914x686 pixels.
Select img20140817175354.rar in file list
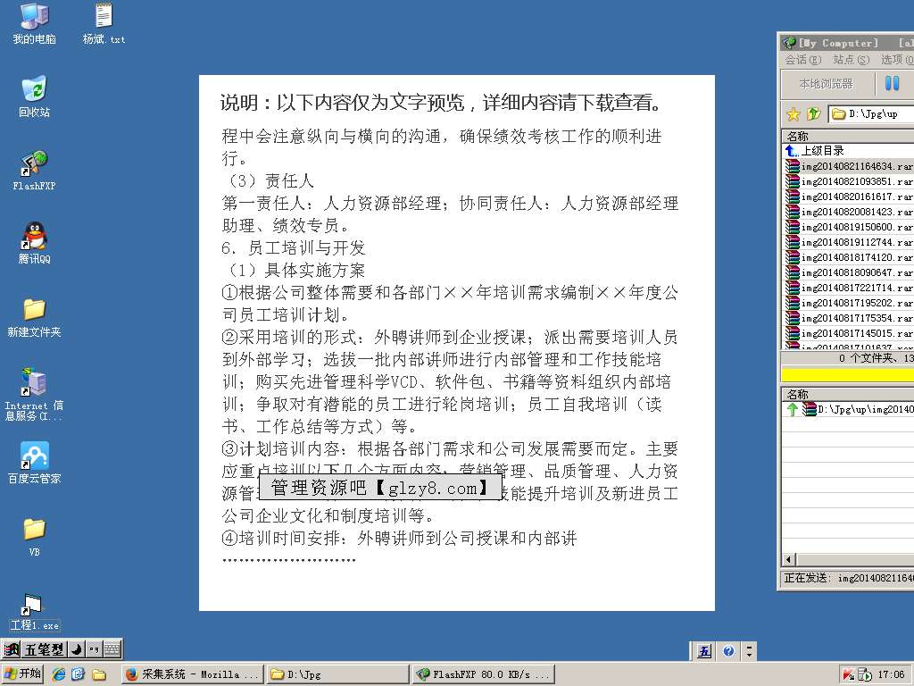pos(849,318)
